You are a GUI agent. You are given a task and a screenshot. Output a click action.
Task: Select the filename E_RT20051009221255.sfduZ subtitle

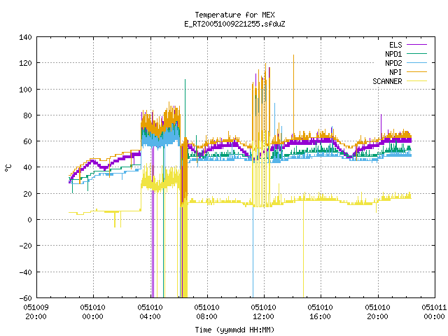pos(234,24)
